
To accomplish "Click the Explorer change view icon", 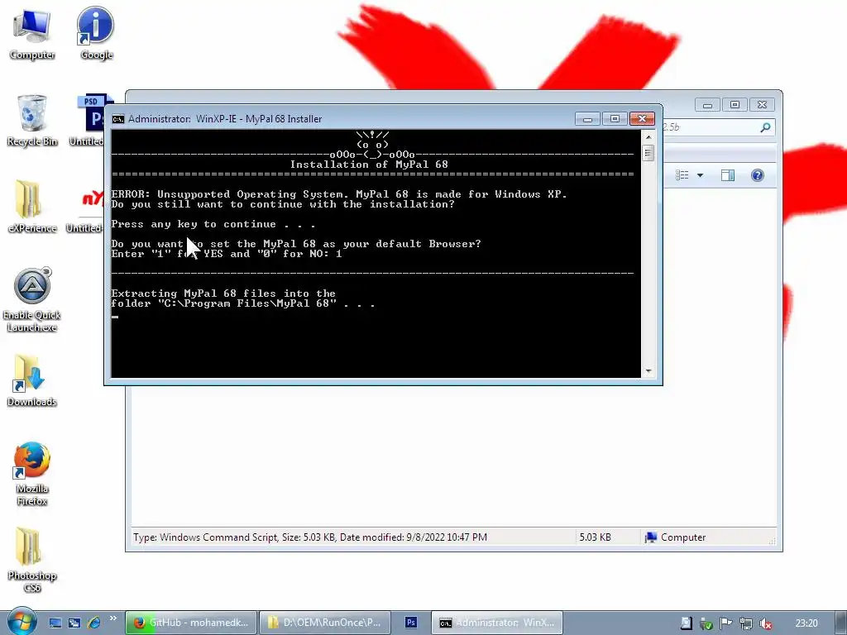I will tap(682, 175).
